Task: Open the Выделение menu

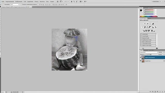Action: (30, 2)
